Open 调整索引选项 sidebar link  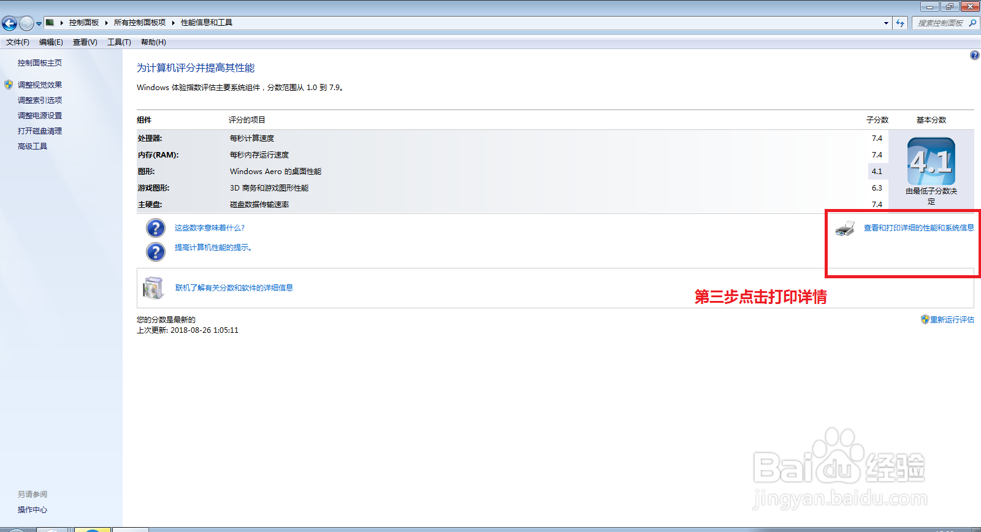coord(40,101)
